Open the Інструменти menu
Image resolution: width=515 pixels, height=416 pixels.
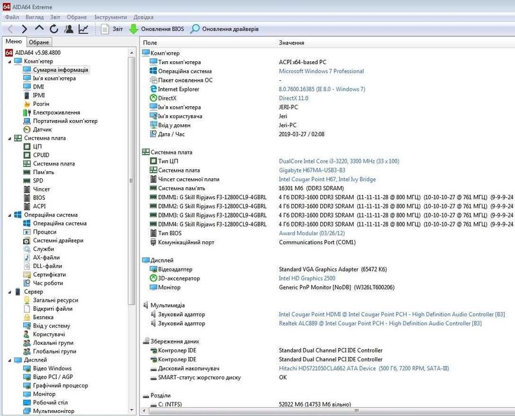[110, 17]
